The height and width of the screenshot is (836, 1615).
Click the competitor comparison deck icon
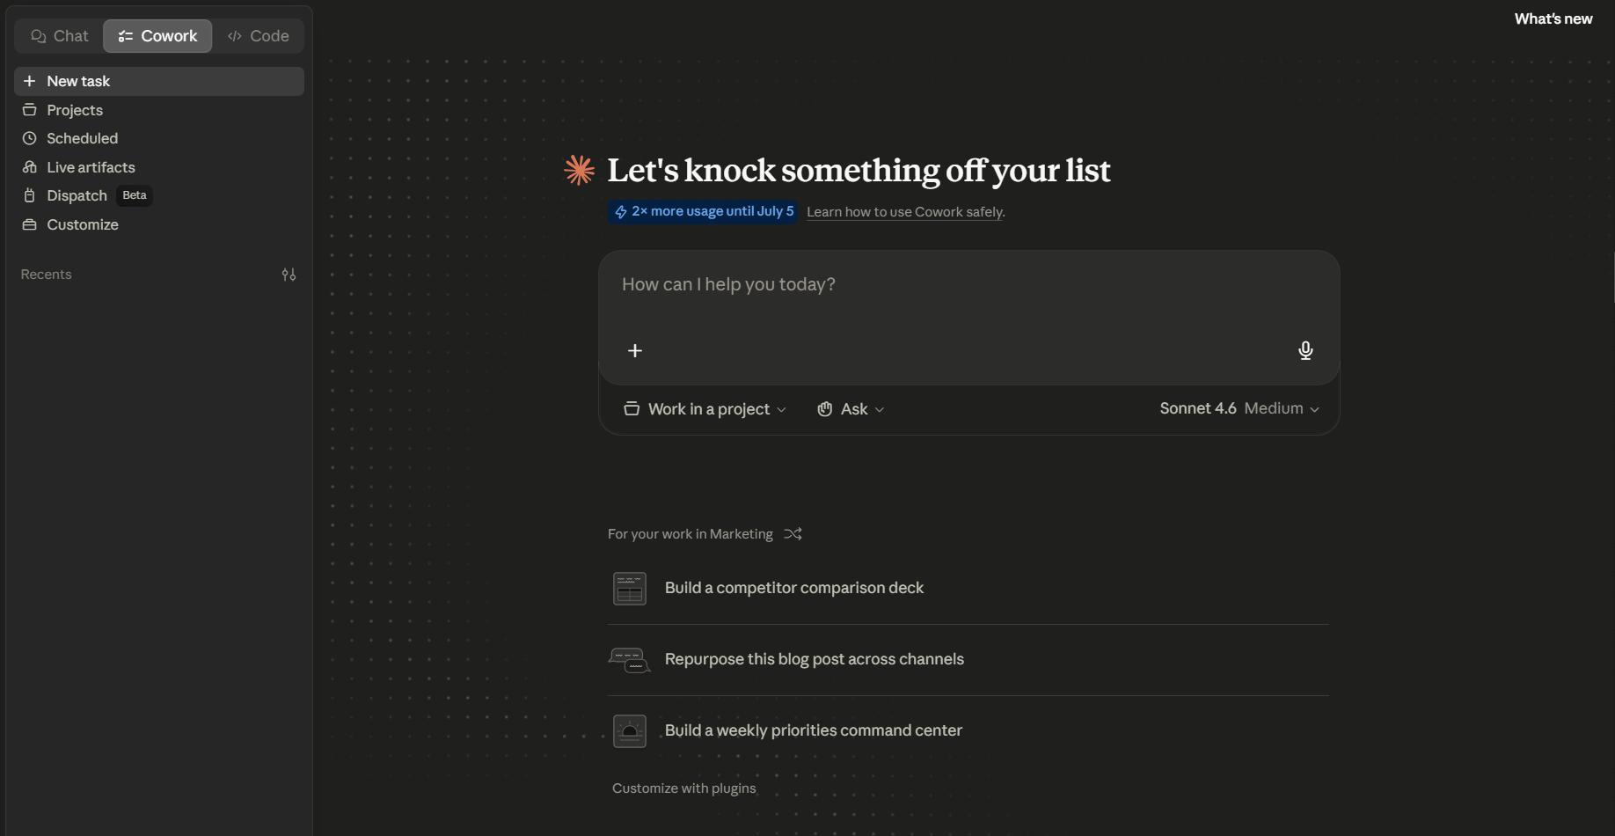[x=630, y=589]
